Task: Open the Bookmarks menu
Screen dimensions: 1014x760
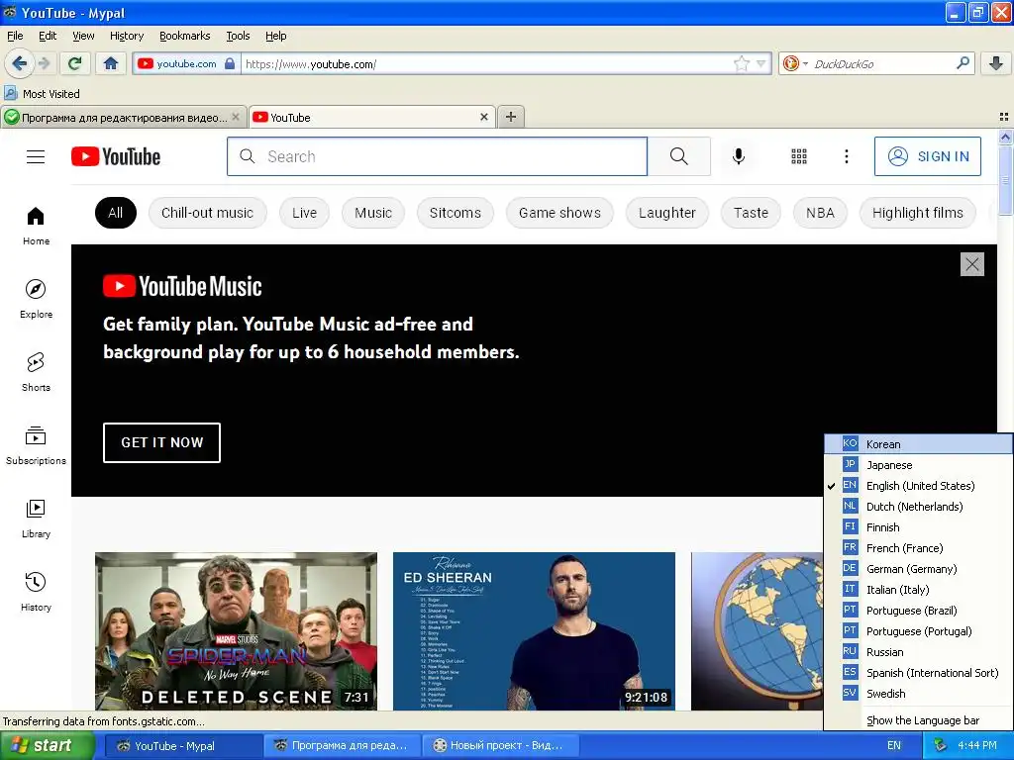Action: (x=184, y=36)
